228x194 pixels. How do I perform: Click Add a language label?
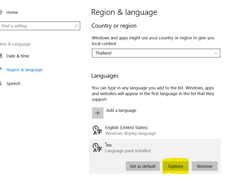tap(121, 110)
